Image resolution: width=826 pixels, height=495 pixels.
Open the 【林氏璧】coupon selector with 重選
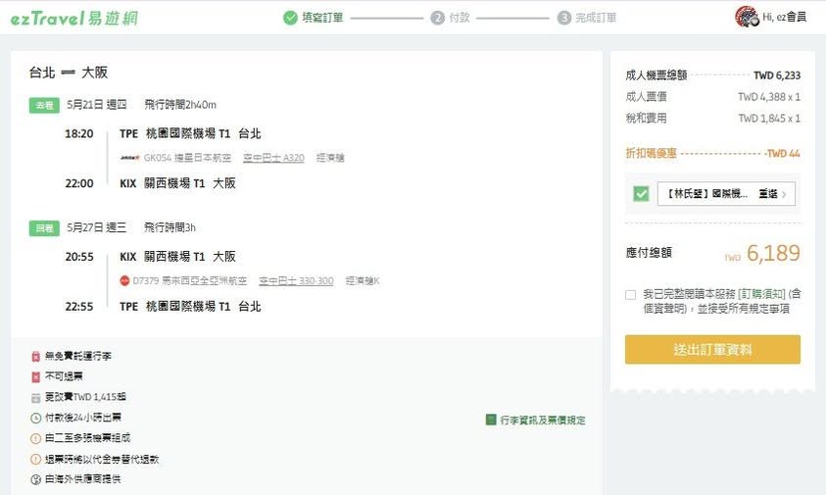point(726,194)
